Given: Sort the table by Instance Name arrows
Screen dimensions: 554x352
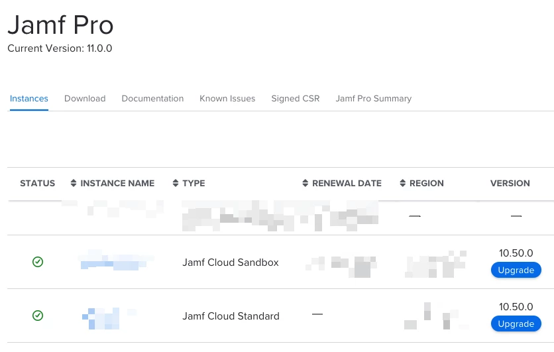Looking at the screenshot, I should click(74, 183).
